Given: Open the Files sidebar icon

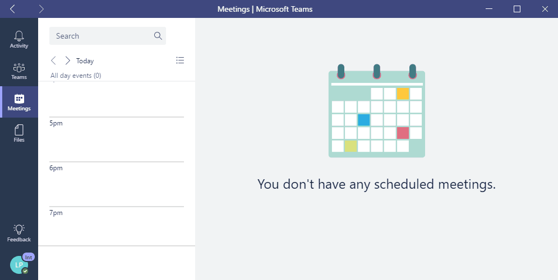Looking at the screenshot, I should 19,130.
